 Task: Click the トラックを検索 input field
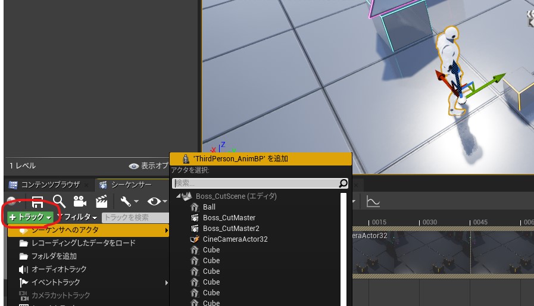(136, 217)
